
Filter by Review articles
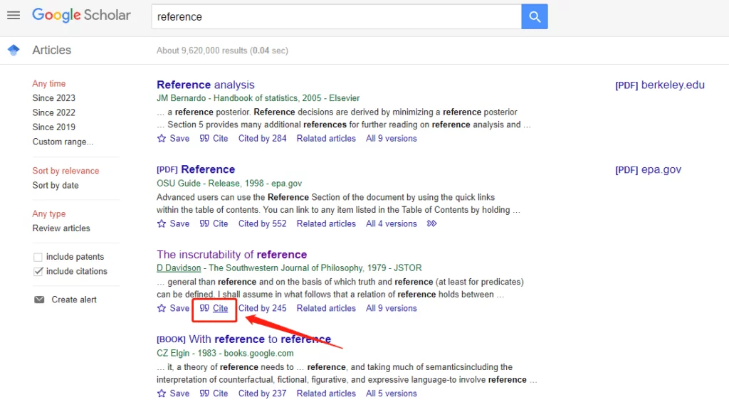pos(61,228)
